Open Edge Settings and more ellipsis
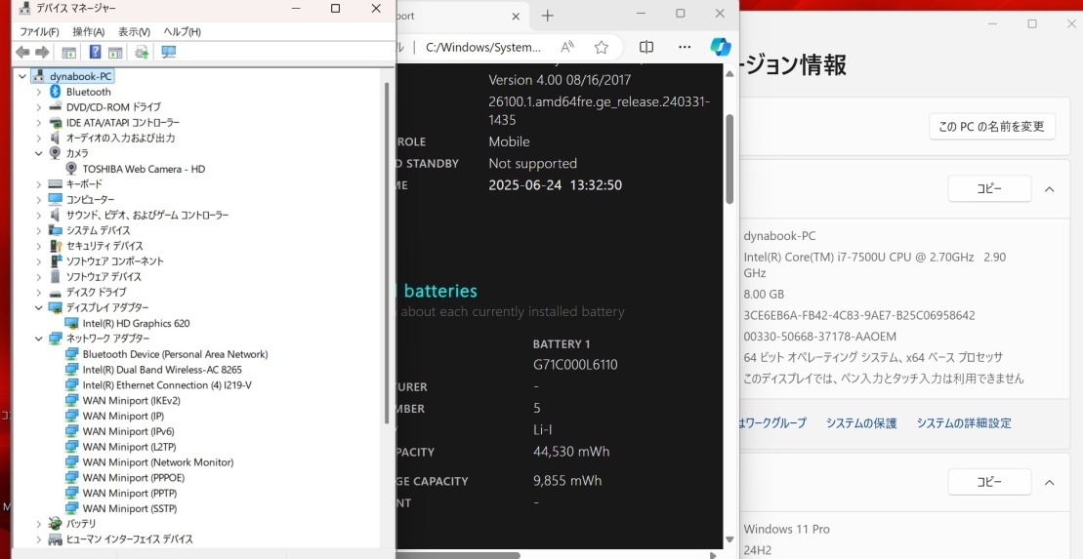Image resolution: width=1083 pixels, height=559 pixels. click(685, 47)
